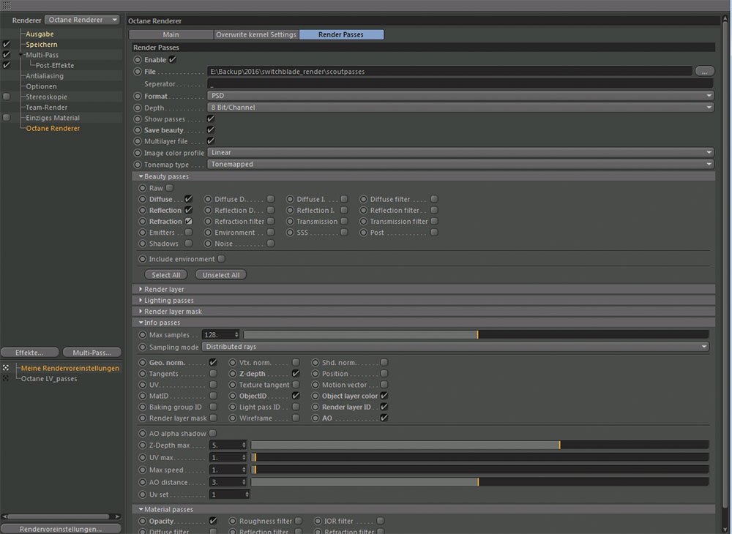Viewport: 732px width, 534px height.
Task: Switch to the Main tab
Action: coord(171,34)
